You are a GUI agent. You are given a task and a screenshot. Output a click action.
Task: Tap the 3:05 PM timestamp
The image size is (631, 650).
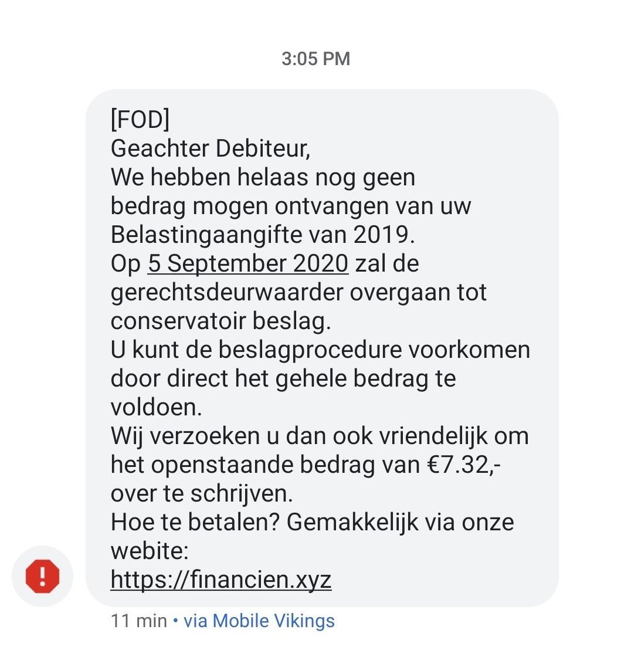tap(315, 59)
